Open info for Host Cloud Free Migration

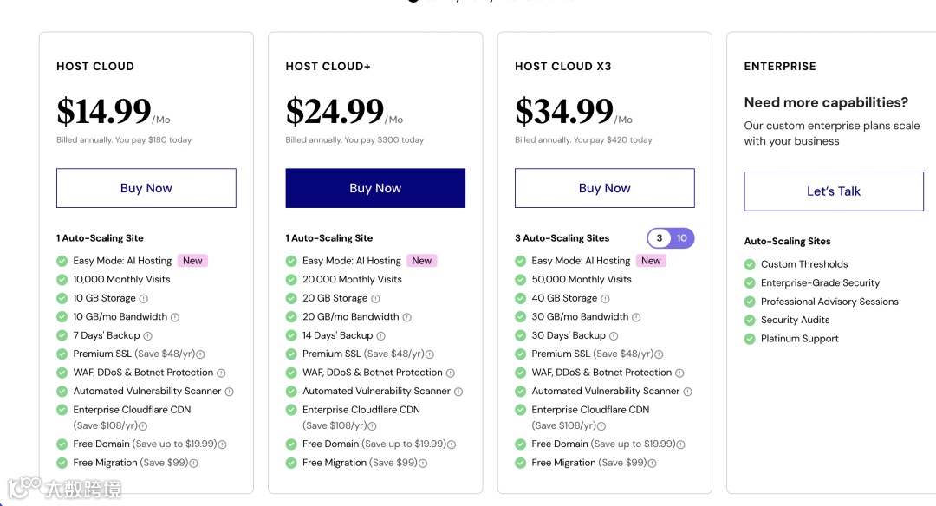pos(193,464)
